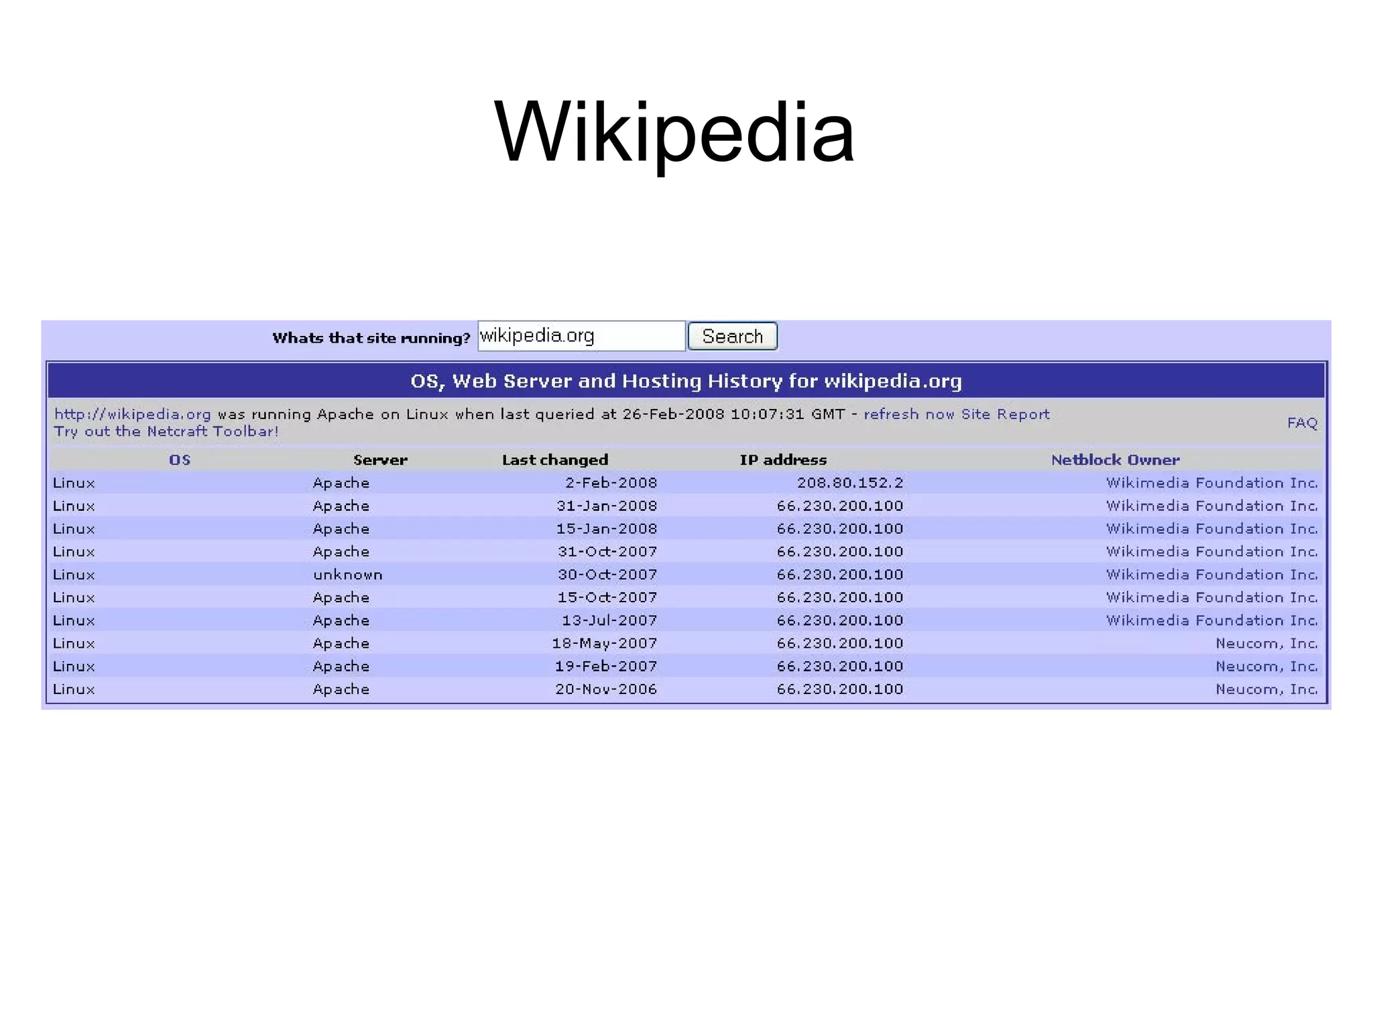Click the Netblock Owner column header
The image size is (1373, 1030).
pyautogui.click(x=1115, y=460)
